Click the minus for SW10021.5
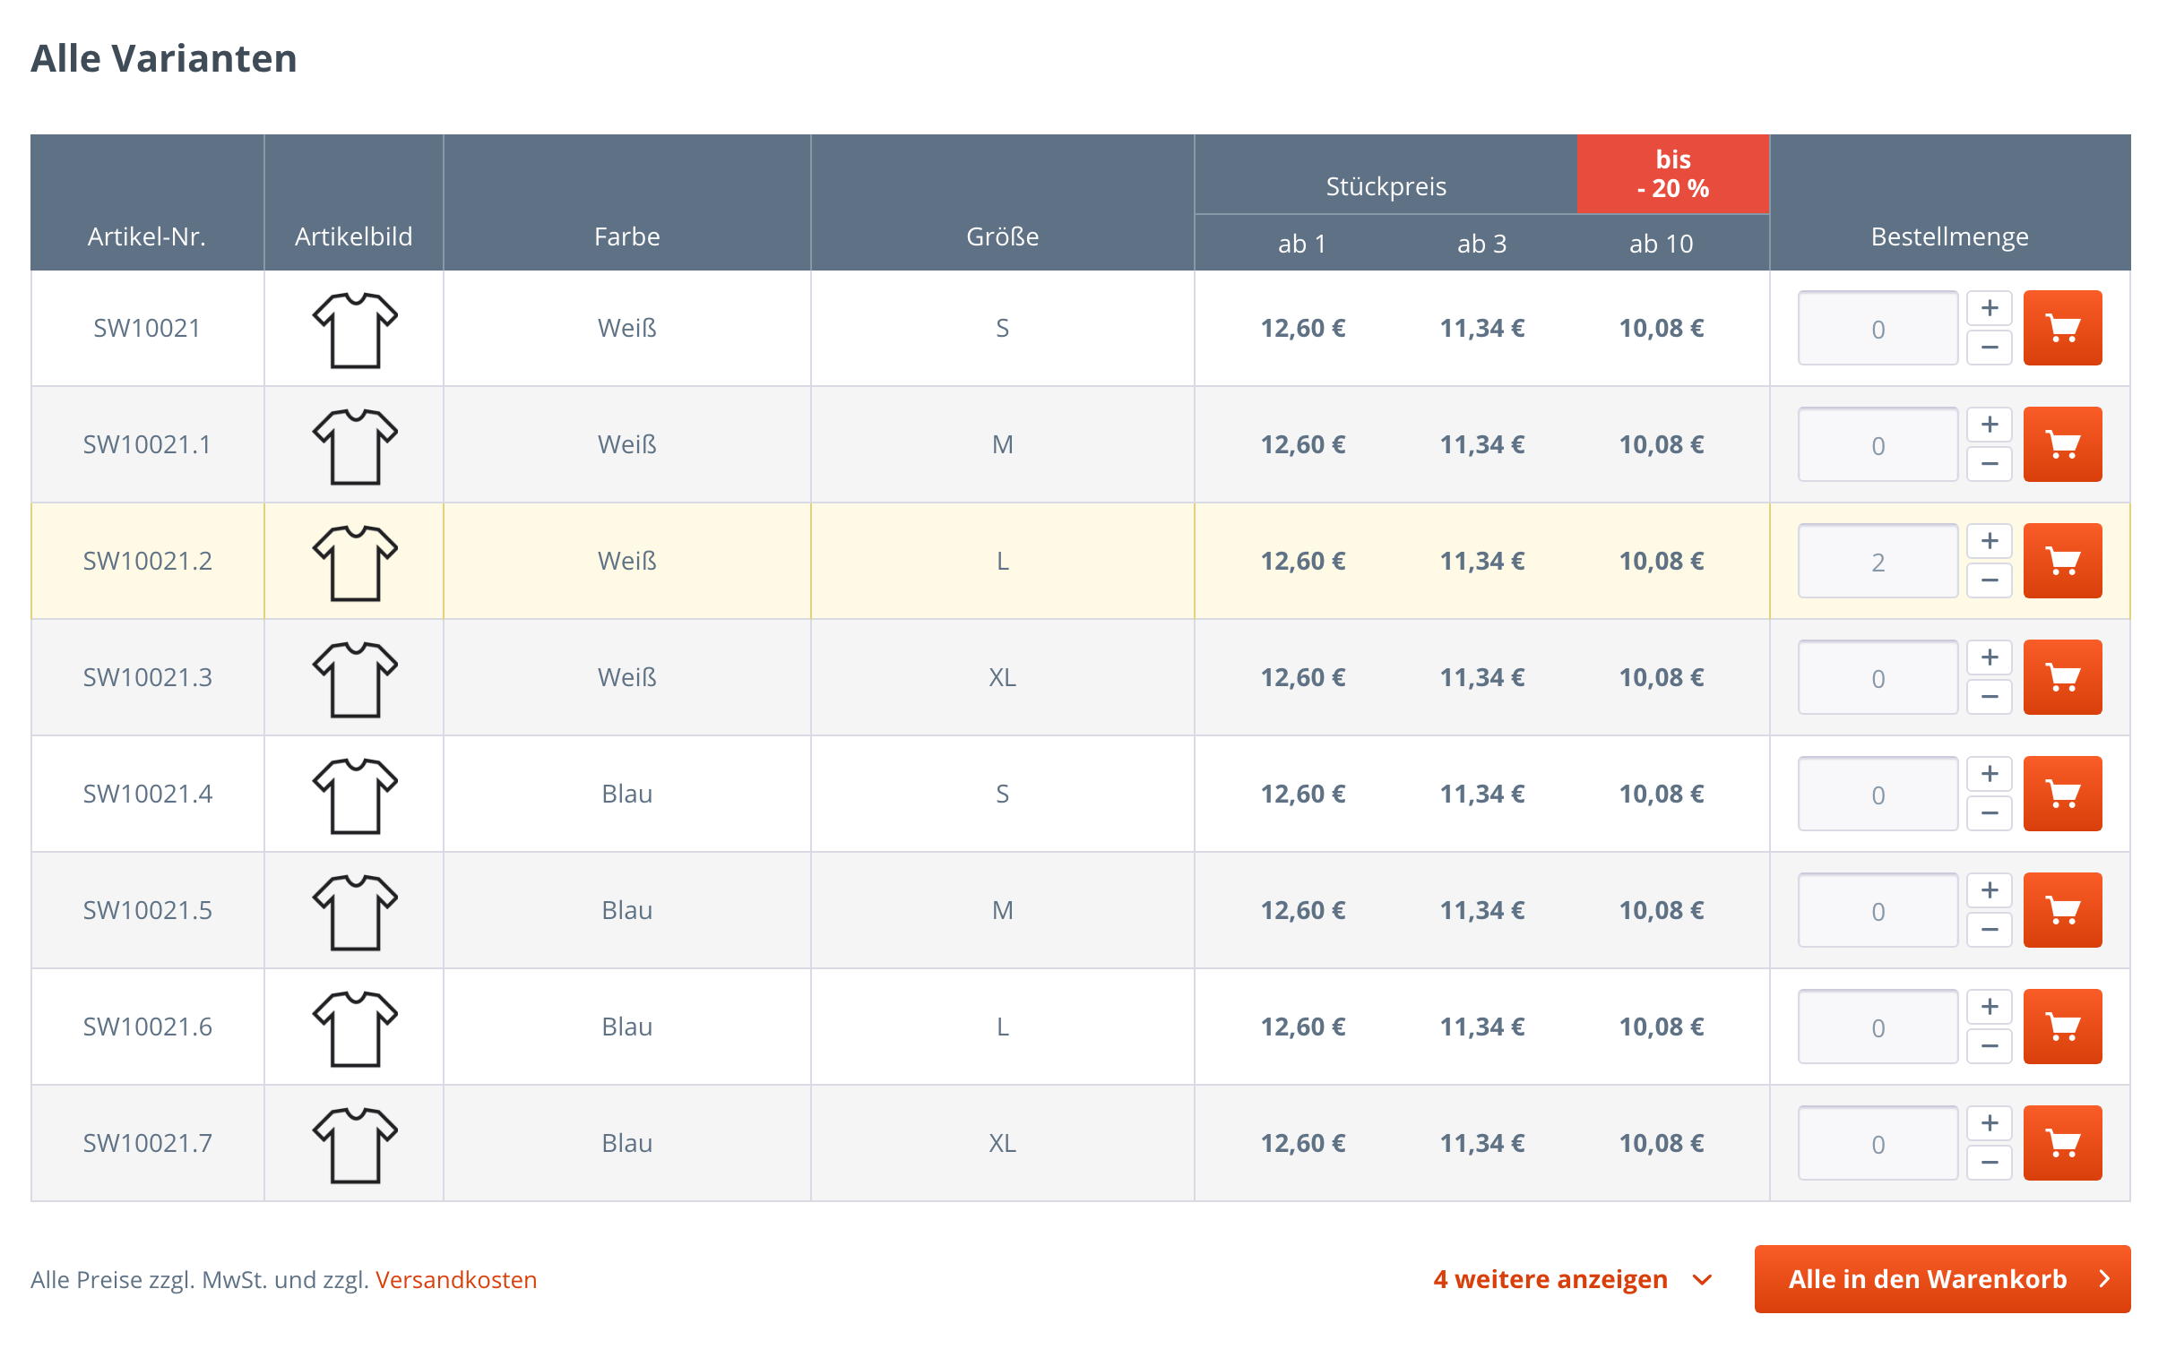The height and width of the screenshot is (1349, 2167). click(x=1990, y=930)
